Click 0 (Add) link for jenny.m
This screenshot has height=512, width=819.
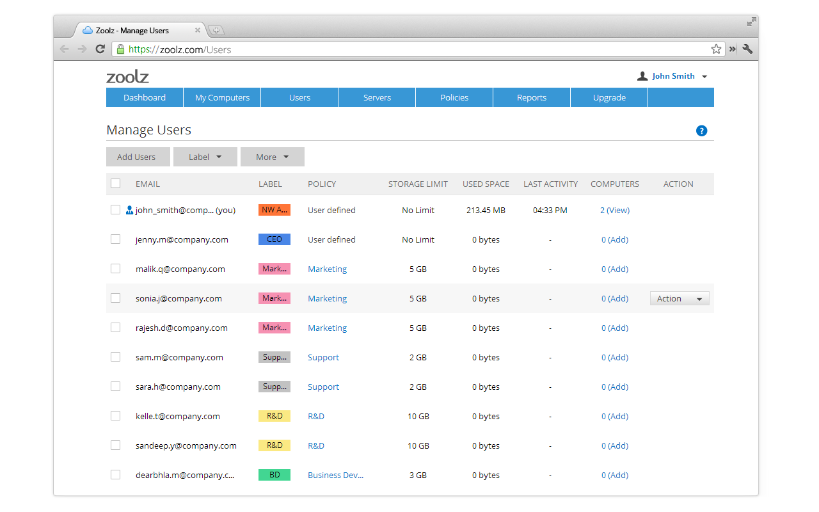pyautogui.click(x=615, y=239)
